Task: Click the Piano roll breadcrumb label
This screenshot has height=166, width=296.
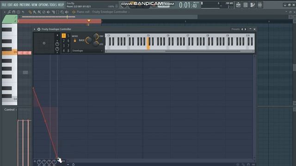Action: tap(83, 12)
